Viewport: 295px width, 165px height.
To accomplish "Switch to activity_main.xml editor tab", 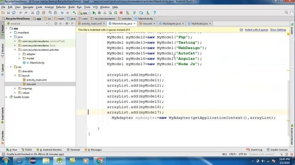I will (91, 23).
